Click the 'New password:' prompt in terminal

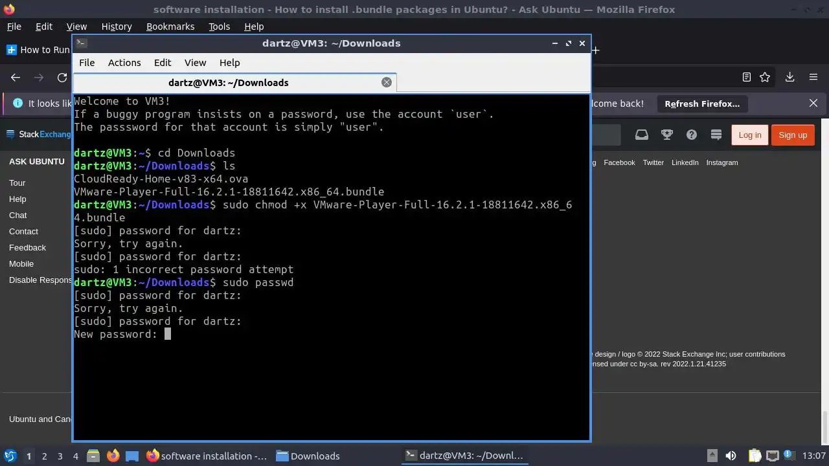click(x=116, y=334)
